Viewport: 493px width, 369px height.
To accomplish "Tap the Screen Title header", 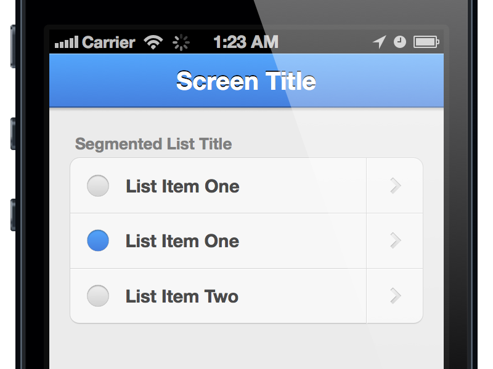I will tap(246, 81).
